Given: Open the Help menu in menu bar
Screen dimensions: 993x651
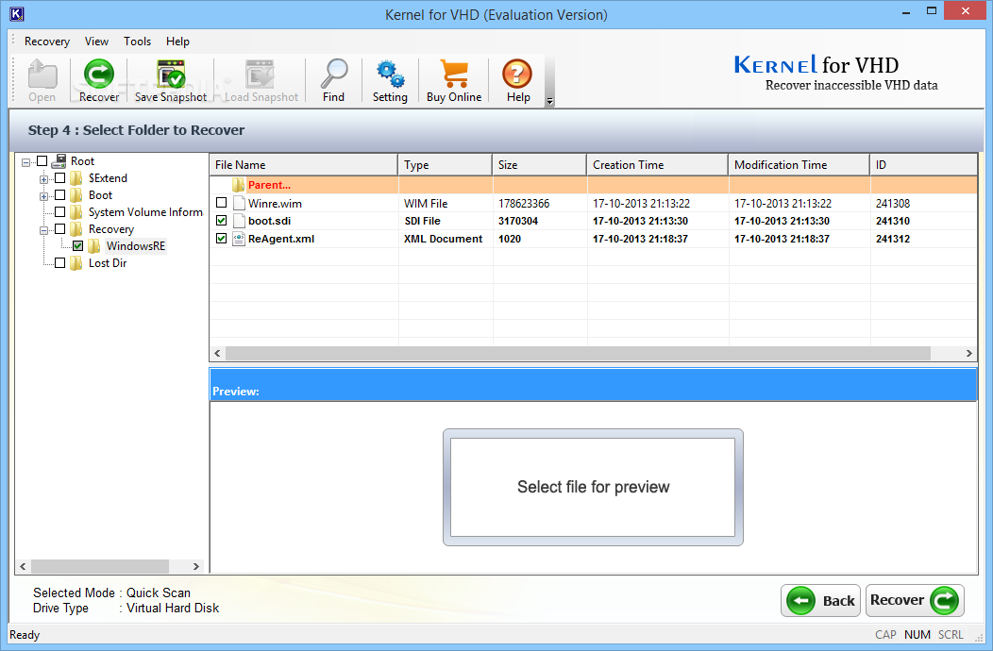Looking at the screenshot, I should coord(177,42).
